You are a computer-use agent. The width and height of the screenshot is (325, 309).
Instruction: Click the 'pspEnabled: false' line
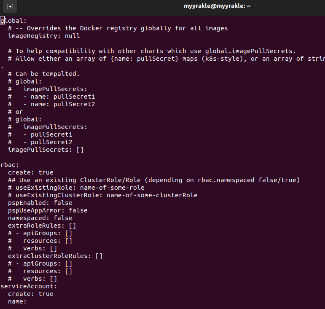coord(40,203)
